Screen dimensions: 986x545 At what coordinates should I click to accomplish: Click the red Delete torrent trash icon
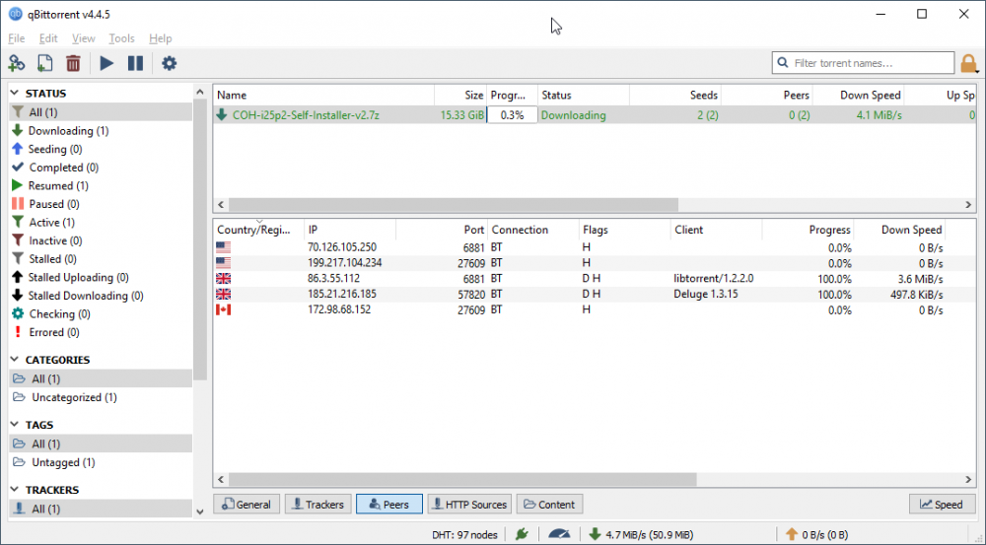pos(73,63)
